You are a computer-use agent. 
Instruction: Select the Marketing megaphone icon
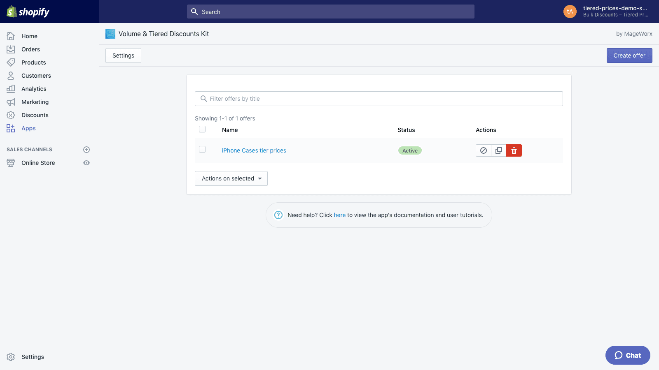click(x=11, y=102)
